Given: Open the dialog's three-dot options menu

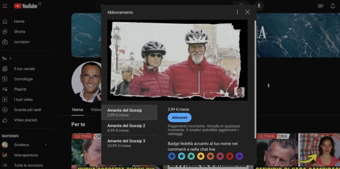Looking at the screenshot, I should [x=237, y=12].
